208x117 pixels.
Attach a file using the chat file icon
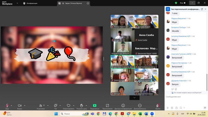pos(177,108)
